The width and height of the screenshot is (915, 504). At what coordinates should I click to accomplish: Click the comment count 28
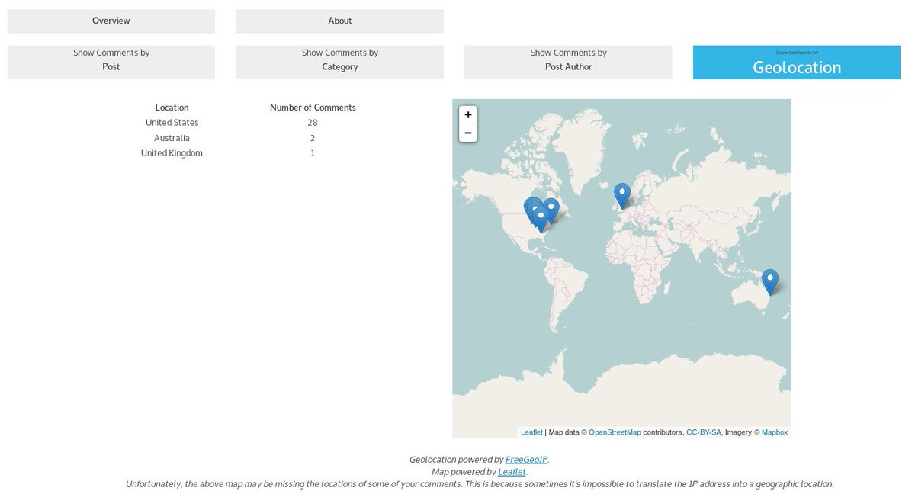[313, 123]
